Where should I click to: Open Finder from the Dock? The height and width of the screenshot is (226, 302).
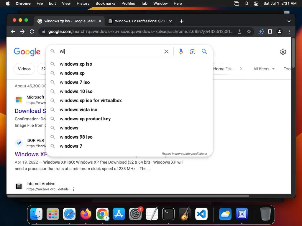pos(36,214)
